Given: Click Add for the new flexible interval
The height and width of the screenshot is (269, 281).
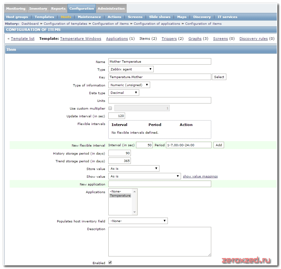Looking at the screenshot, I should [219, 145].
